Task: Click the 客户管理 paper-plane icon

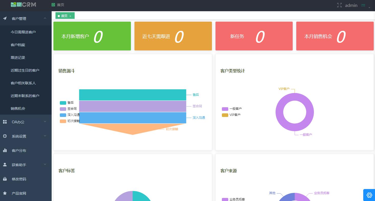Action: 5,18
